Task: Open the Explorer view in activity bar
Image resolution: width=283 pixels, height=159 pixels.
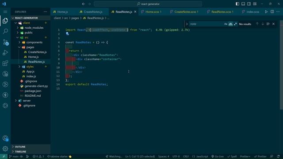Action: pyautogui.click(x=5, y=21)
